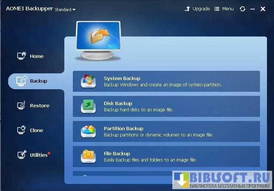Click the Clone icon in sidebar
274x191 pixels.
point(22,130)
